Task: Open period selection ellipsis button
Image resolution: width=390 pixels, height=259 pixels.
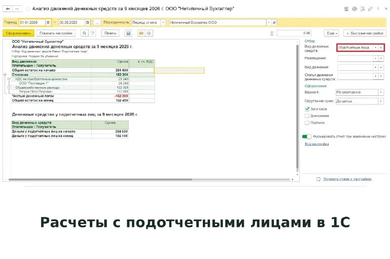Action: coord(97,22)
